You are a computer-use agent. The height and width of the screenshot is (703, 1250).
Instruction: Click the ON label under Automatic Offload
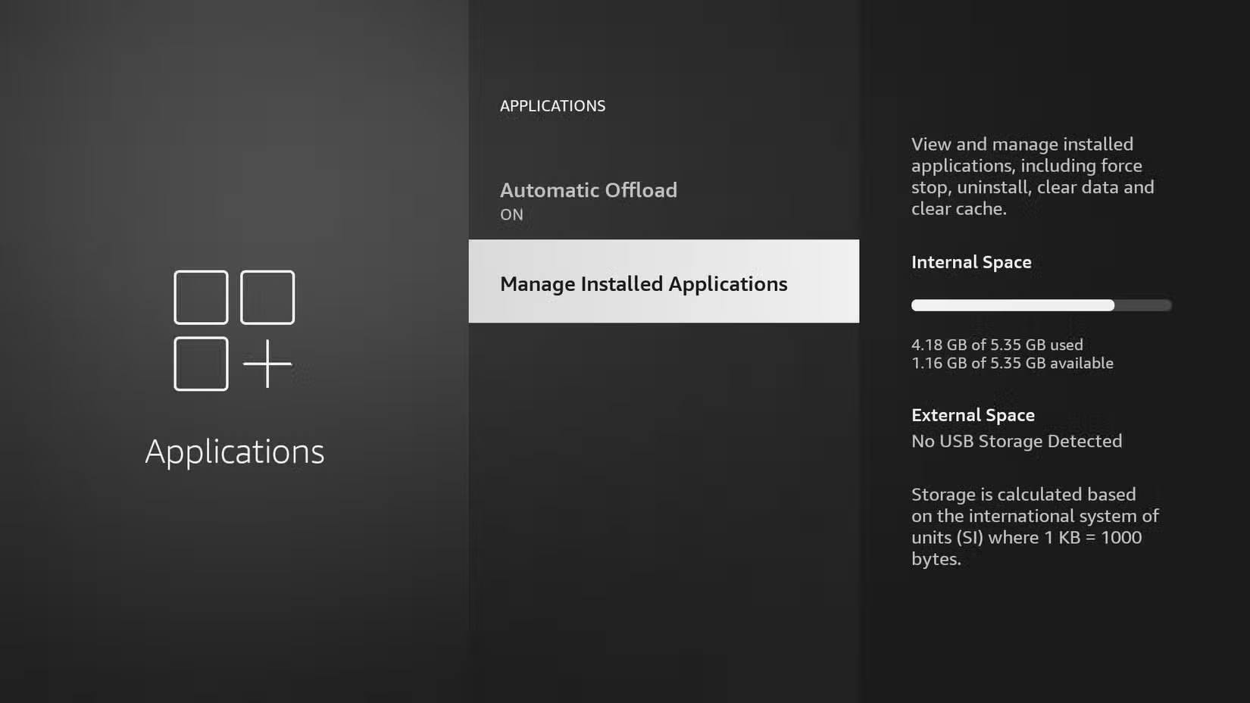pyautogui.click(x=511, y=215)
